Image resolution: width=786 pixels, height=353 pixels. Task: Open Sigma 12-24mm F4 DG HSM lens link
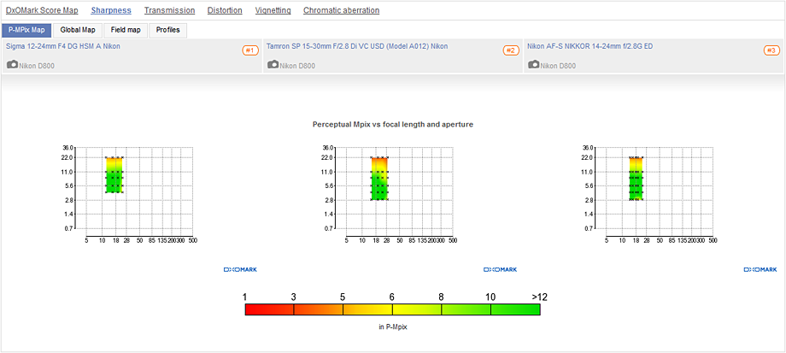click(x=62, y=45)
